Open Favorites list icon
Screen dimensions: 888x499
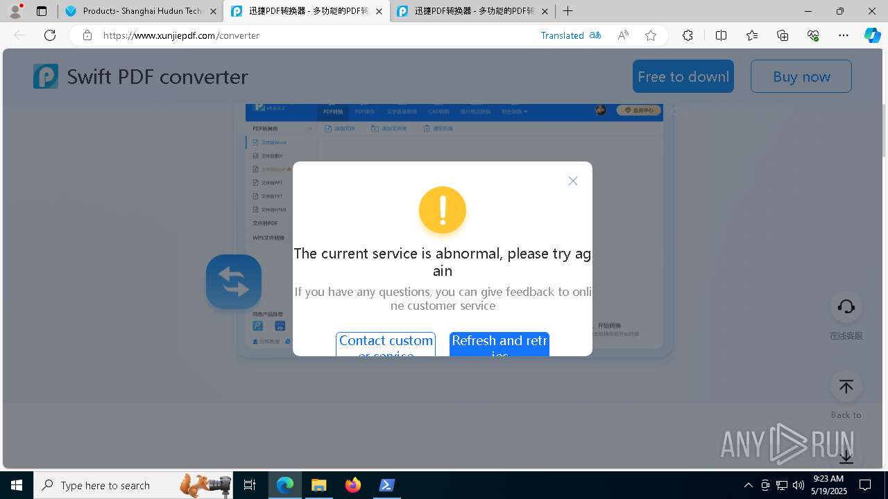coord(752,35)
